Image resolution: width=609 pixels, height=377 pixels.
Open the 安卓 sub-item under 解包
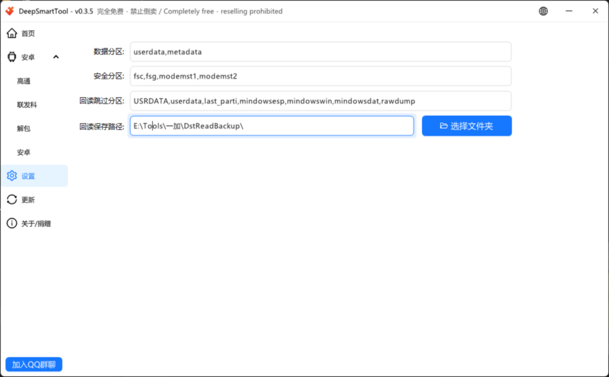(x=24, y=152)
